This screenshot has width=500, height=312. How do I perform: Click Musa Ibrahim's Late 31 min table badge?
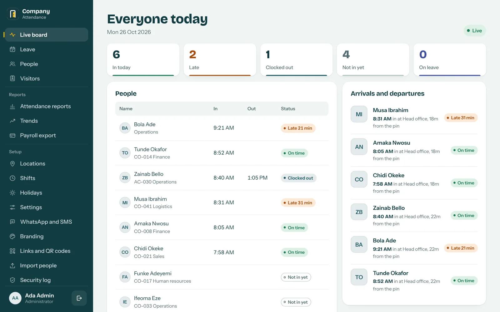(298, 203)
